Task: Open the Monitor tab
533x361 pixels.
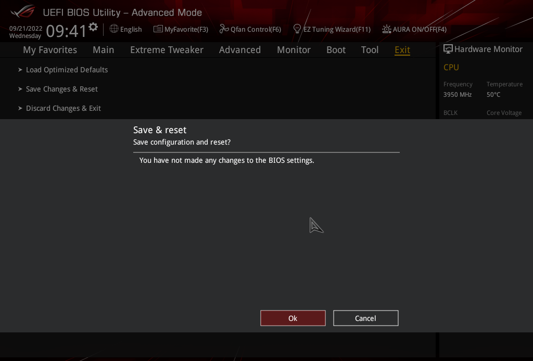Action: pos(294,50)
